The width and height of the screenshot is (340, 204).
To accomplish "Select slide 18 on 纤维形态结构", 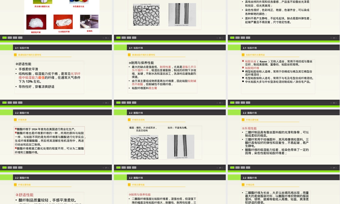I will [x=170, y=141].
